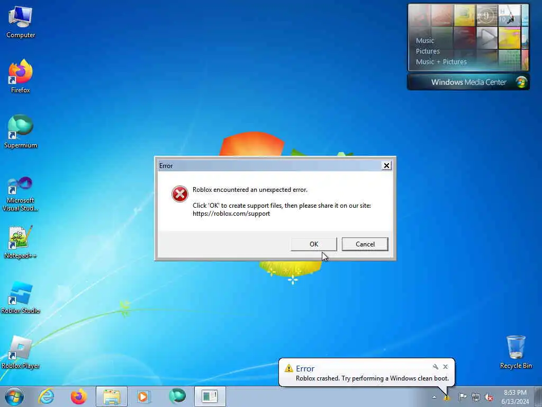The width and height of the screenshot is (542, 407).
Task: Open Windows Explorer from the taskbar
Action: (x=112, y=396)
